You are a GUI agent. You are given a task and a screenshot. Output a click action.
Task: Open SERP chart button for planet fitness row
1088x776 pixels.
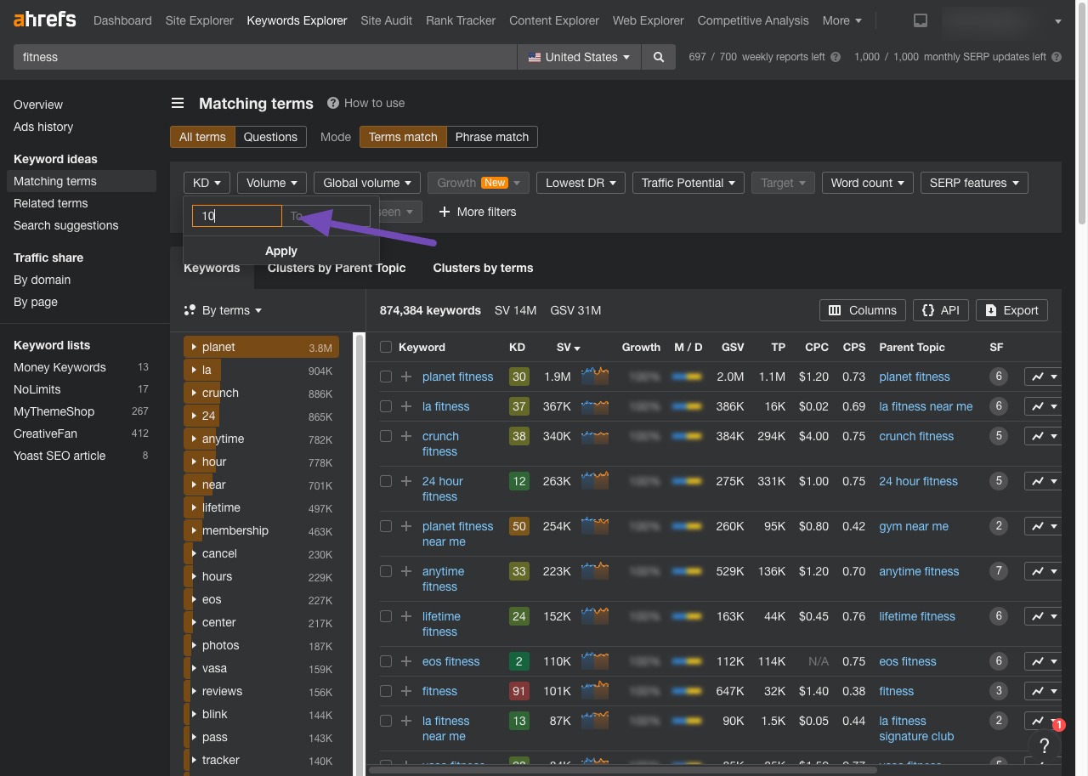(x=1044, y=377)
